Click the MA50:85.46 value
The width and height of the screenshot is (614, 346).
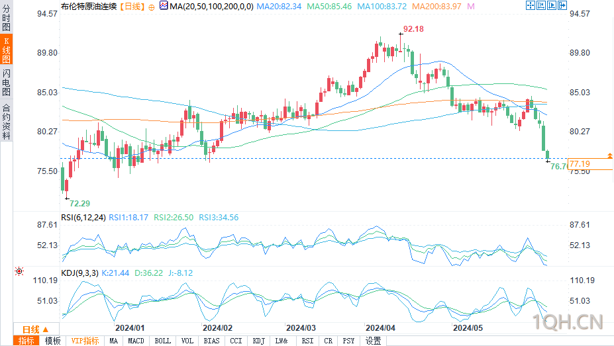(x=329, y=6)
